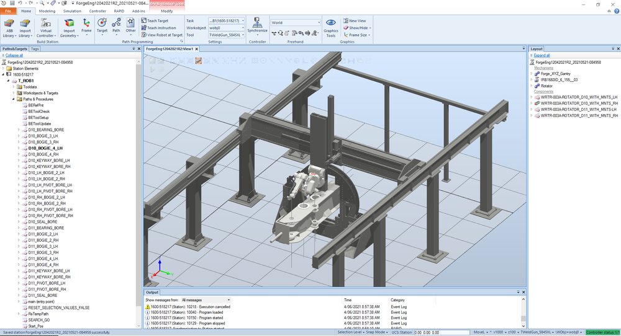Viewport: 621px width, 336px height.
Task: Click the play simulation icon in 3D view
Action: tap(153, 69)
